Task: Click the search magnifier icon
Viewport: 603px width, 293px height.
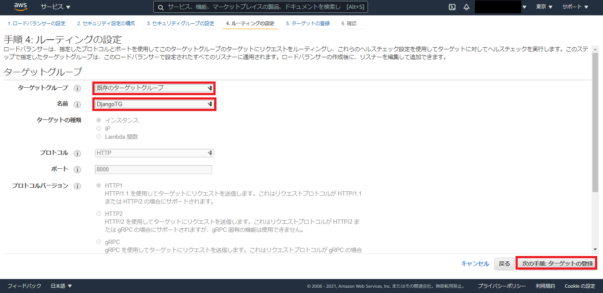Action: (x=161, y=7)
